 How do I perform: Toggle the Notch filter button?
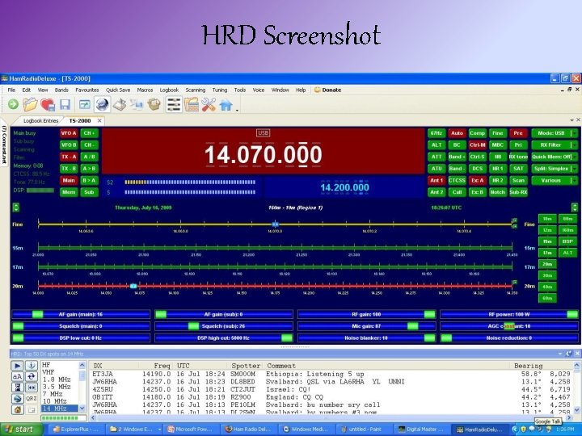[497, 192]
